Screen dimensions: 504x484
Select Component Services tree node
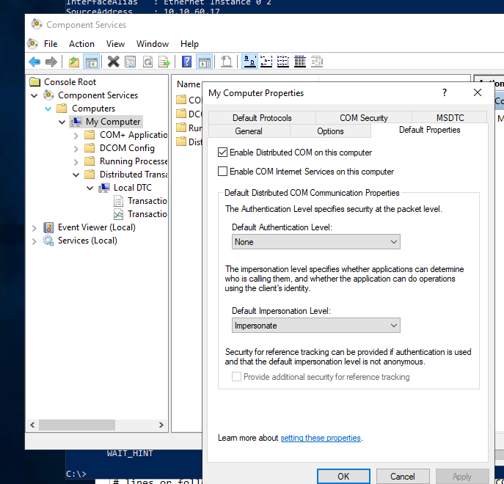[98, 95]
